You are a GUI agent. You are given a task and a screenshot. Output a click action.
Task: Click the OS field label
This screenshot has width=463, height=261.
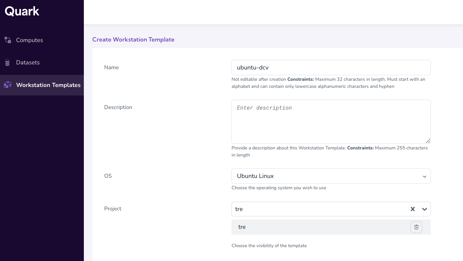click(x=108, y=176)
